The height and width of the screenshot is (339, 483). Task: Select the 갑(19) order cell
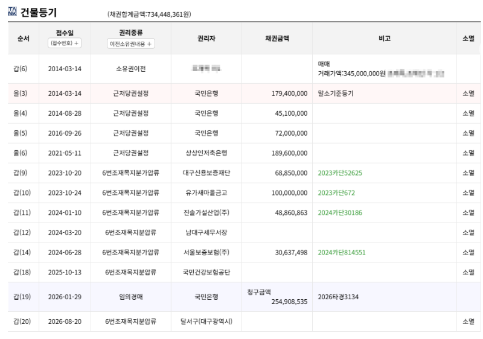coord(22,297)
